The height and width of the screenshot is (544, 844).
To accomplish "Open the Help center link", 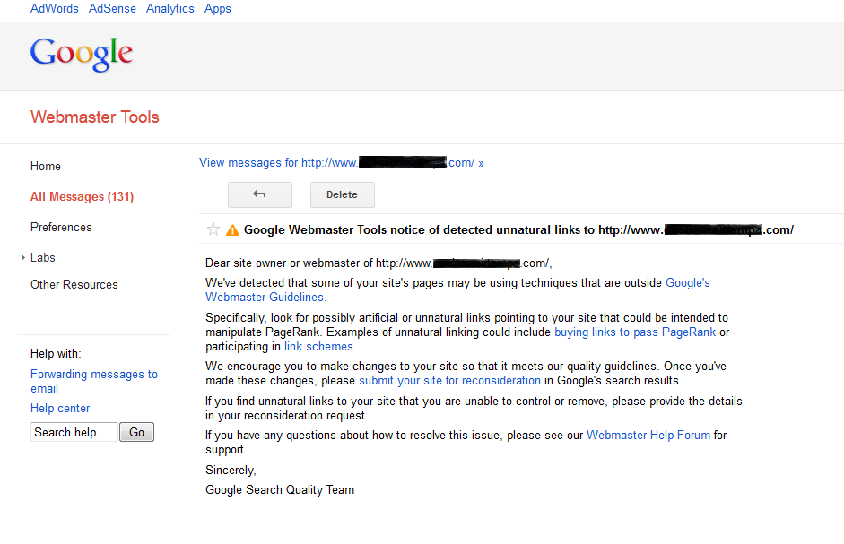I will click(60, 409).
